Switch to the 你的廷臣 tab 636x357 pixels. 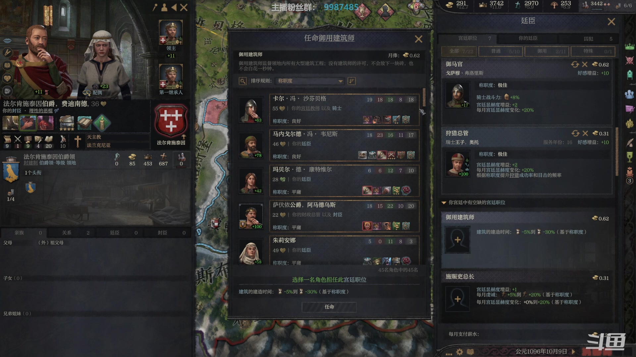point(528,38)
